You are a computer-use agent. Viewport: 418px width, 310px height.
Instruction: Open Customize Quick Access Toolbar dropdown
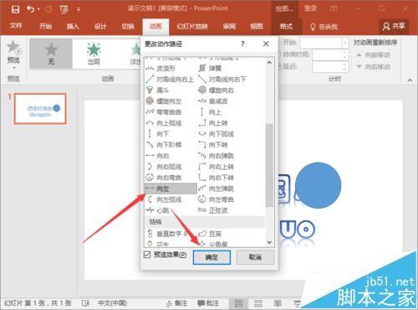pyautogui.click(x=79, y=9)
